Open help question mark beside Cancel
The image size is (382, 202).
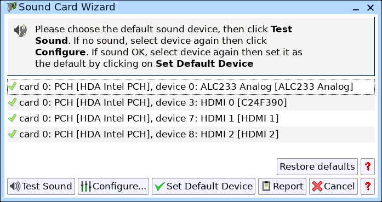(368, 187)
